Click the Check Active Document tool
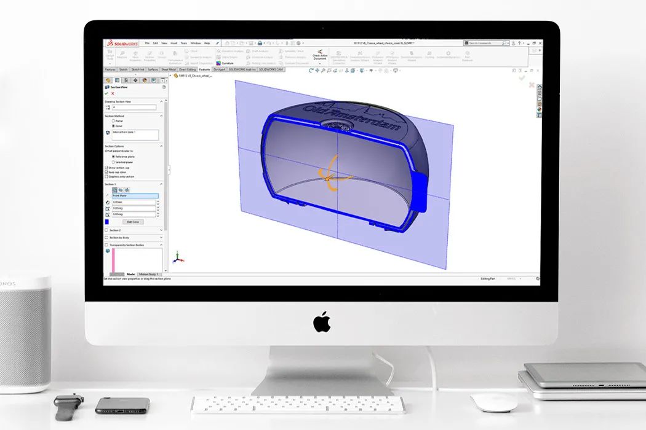646x430 pixels. (x=320, y=55)
